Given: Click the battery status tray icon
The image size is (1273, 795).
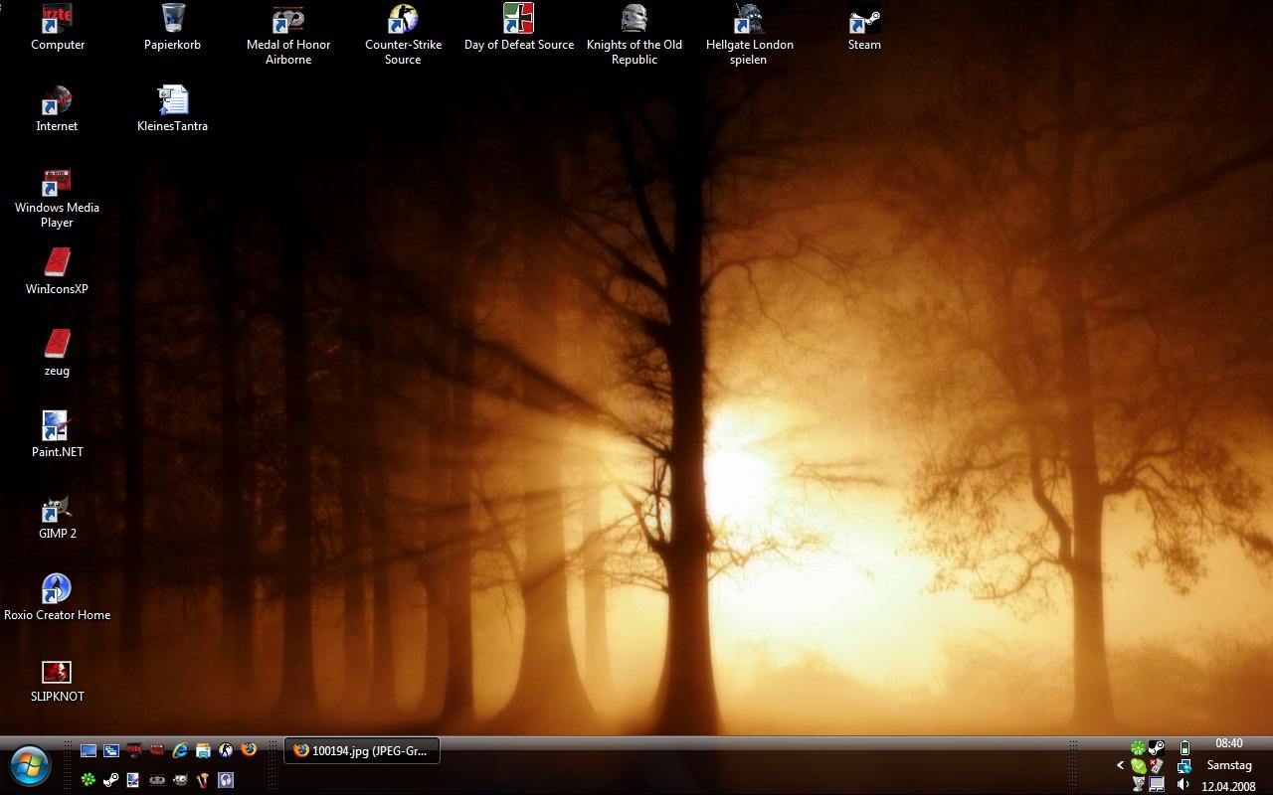Looking at the screenshot, I should point(1184,747).
